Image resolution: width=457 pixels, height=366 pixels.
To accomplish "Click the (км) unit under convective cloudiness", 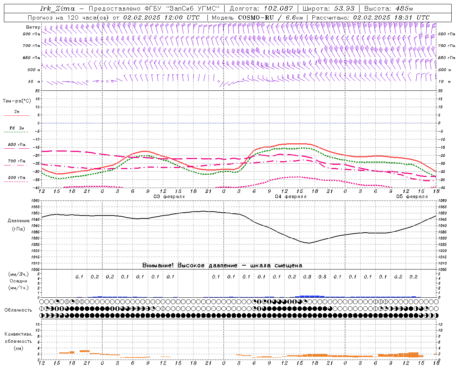I will pos(18,348).
